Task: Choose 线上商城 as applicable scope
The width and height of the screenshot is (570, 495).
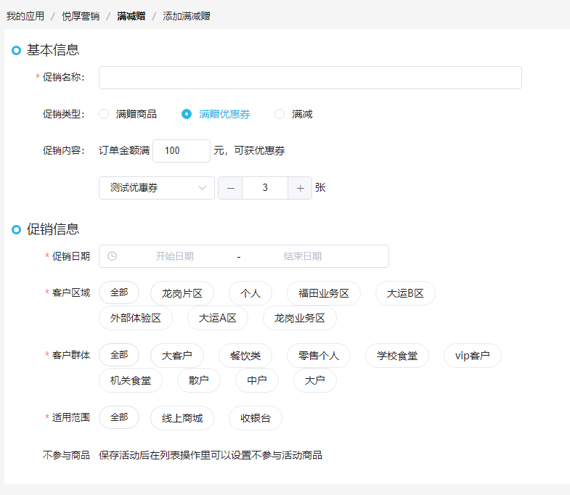Action: pyautogui.click(x=182, y=418)
